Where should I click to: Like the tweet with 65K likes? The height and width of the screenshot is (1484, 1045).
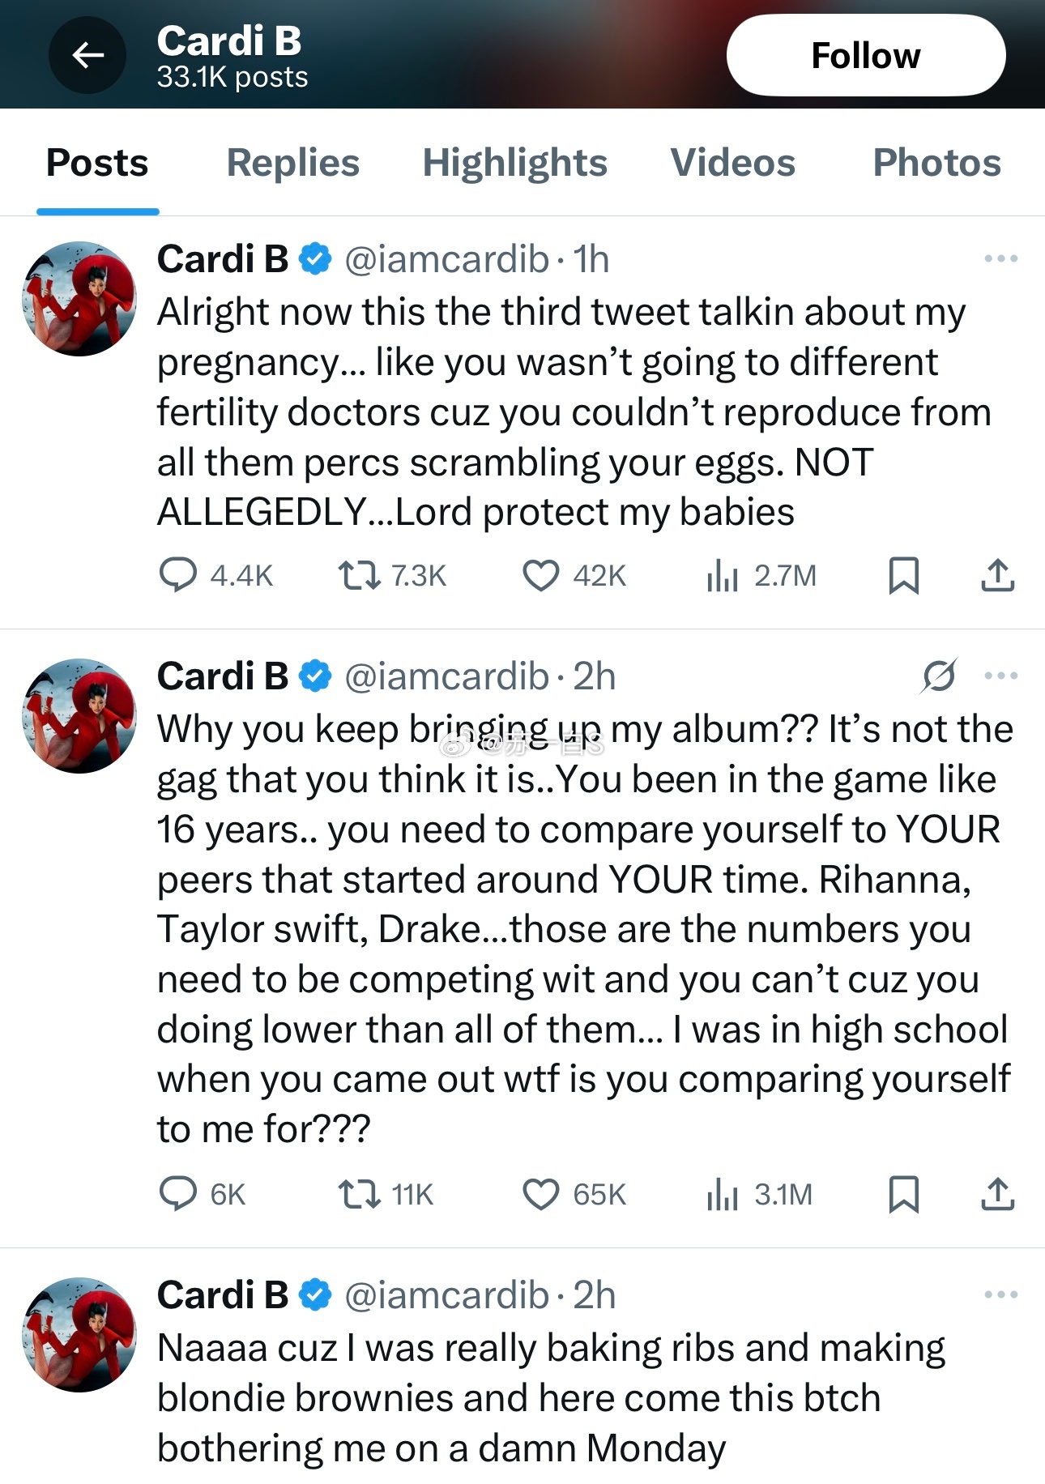coord(540,1194)
